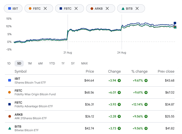The height and width of the screenshot is (134, 182).
Task: Switch chart to YTD range
Action: coord(52,63)
